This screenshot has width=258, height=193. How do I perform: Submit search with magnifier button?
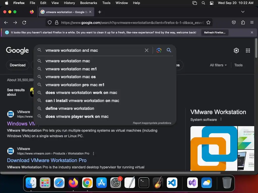(169, 50)
